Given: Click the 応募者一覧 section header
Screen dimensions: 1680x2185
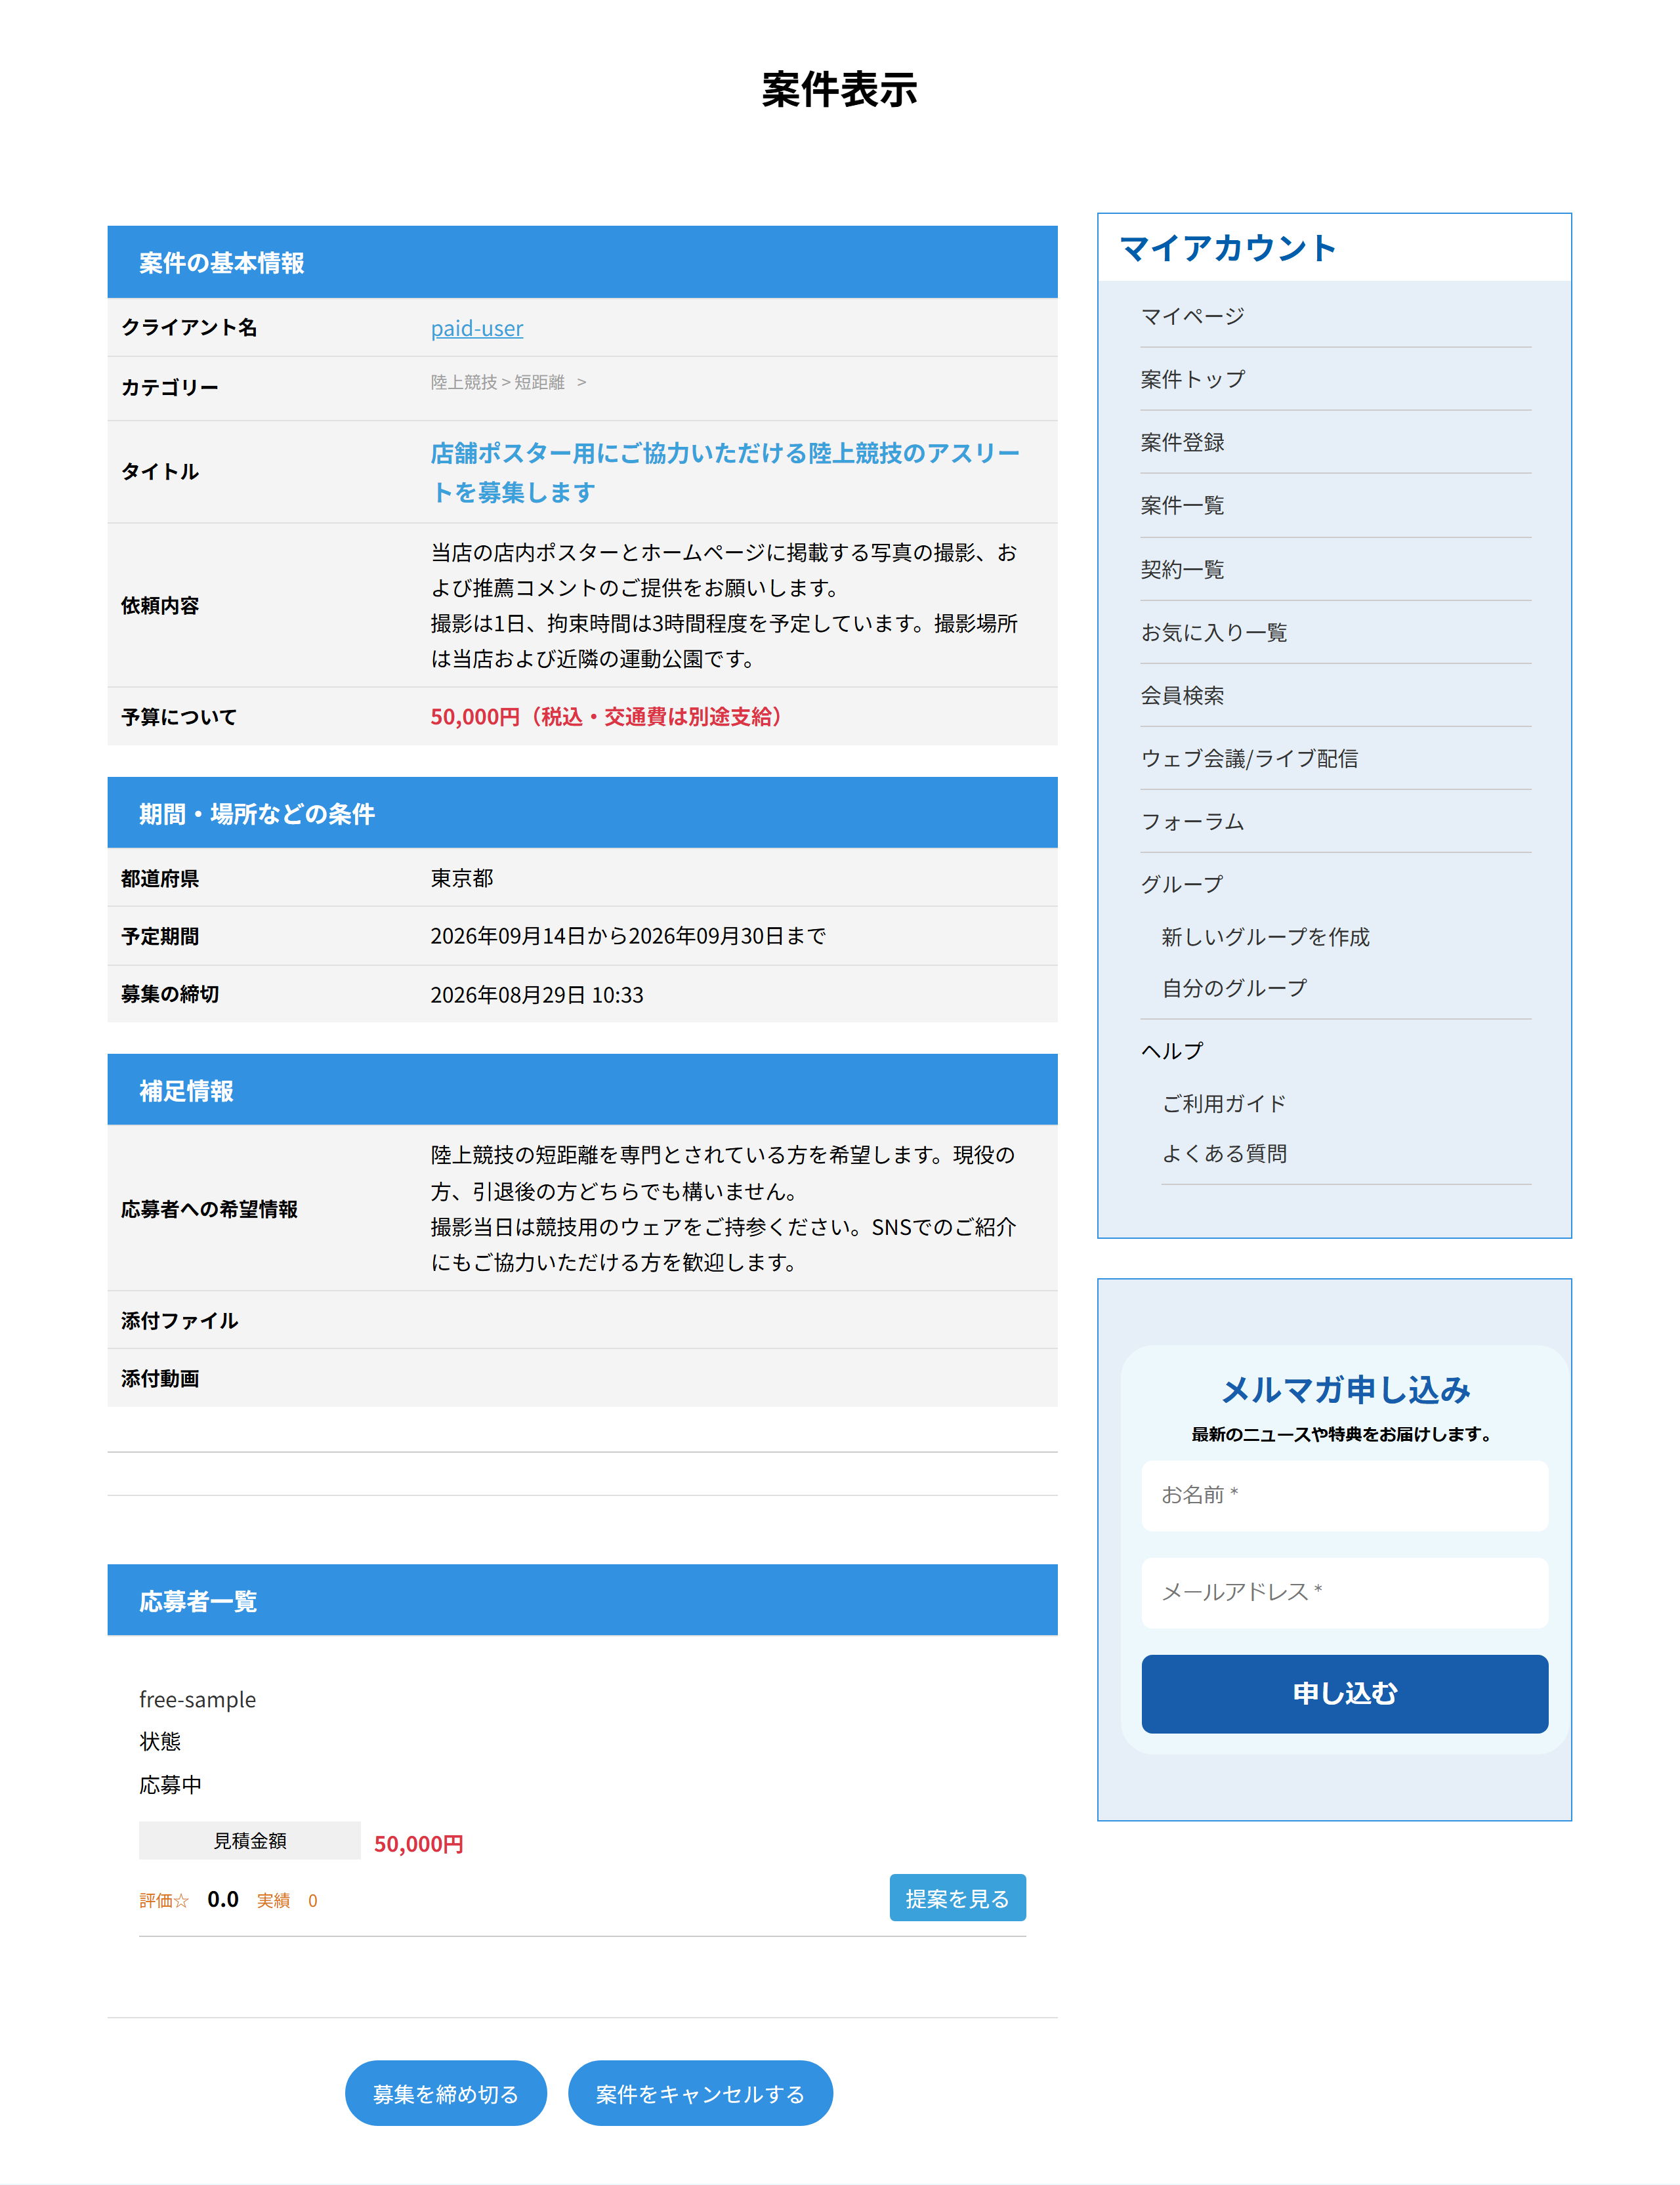Looking at the screenshot, I should tap(582, 1600).
